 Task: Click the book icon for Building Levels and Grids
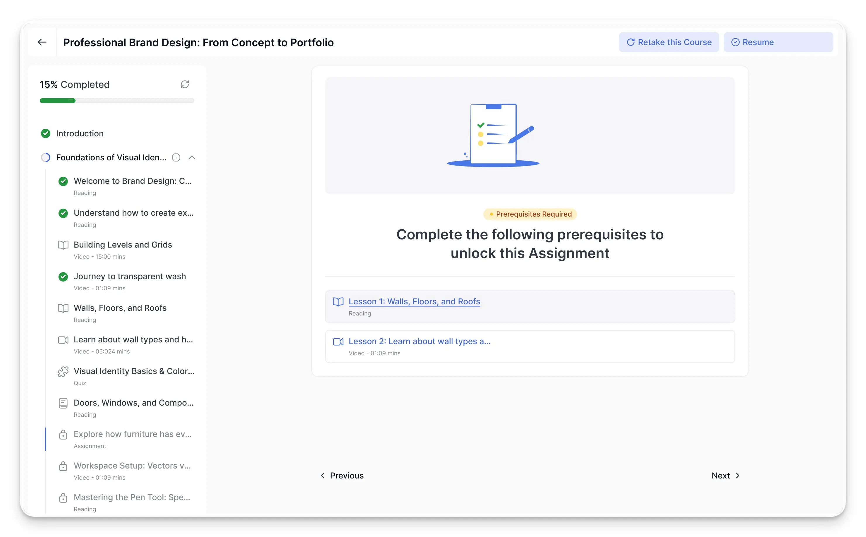[63, 245]
